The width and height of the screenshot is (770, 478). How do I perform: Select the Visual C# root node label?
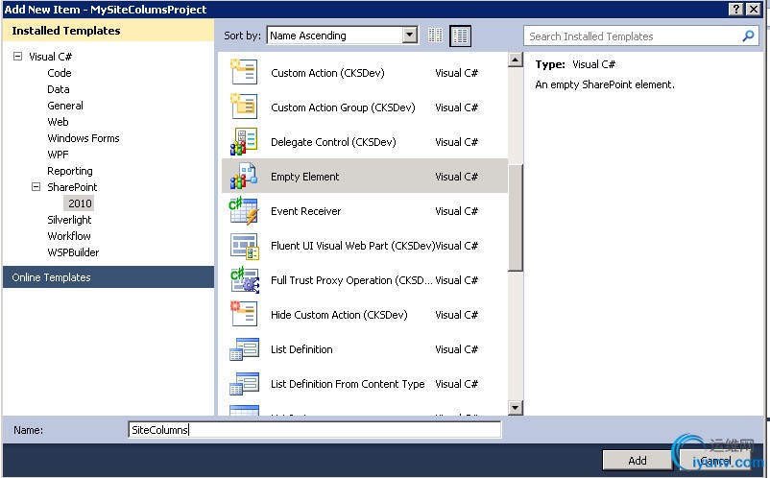[51, 57]
